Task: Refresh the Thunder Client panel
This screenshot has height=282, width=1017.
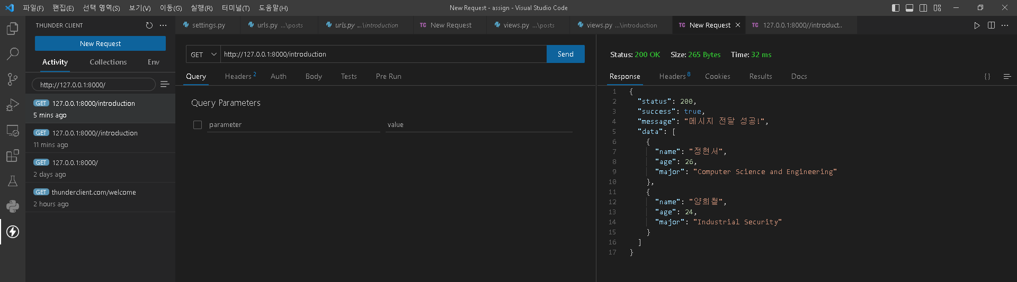Action: [149, 25]
